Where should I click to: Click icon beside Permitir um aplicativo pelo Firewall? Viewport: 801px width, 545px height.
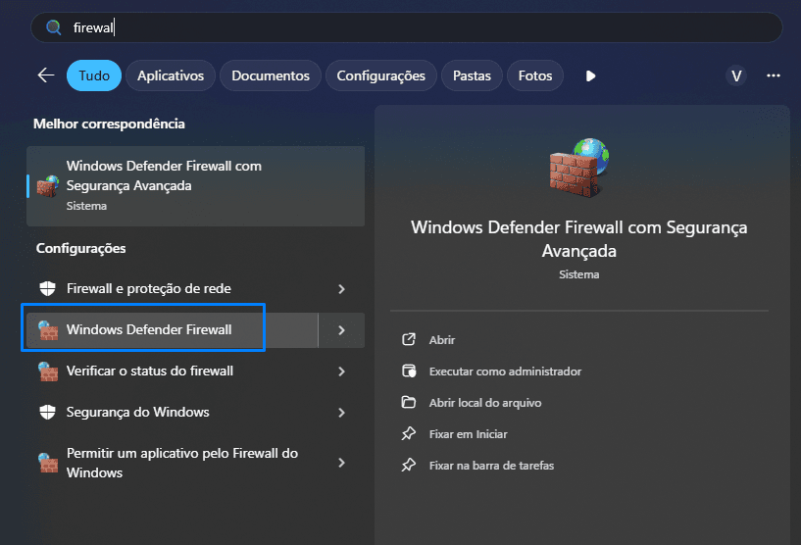coord(48,463)
